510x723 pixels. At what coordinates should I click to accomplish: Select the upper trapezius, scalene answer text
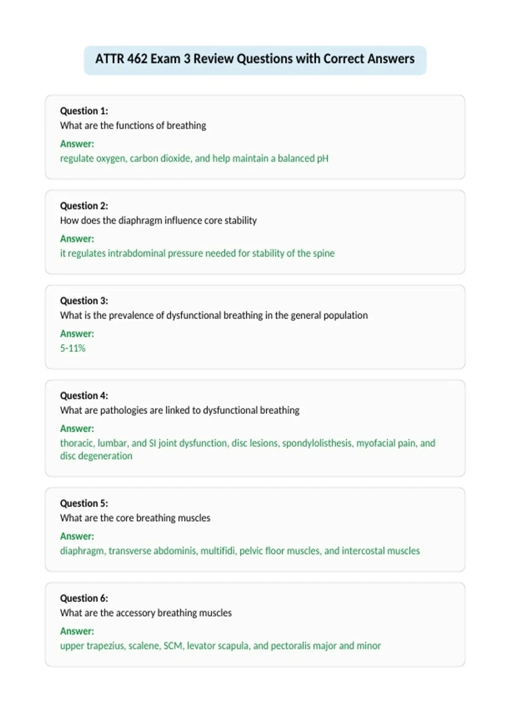220,646
